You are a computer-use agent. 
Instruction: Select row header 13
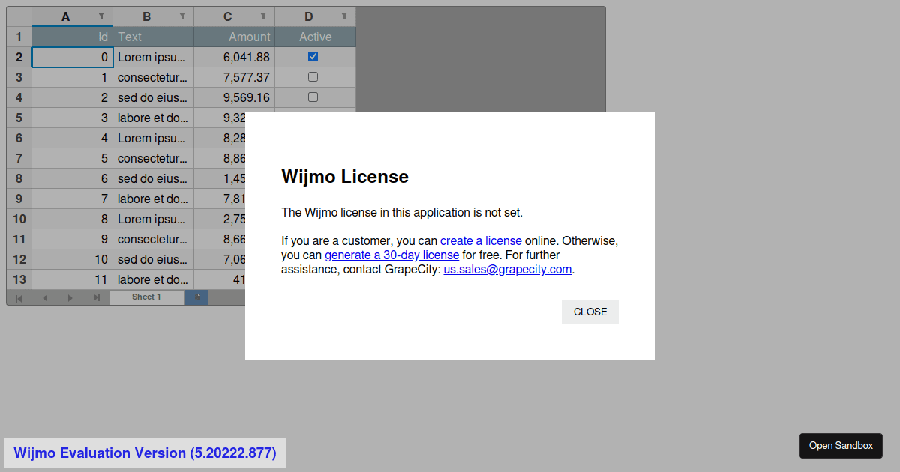click(19, 279)
